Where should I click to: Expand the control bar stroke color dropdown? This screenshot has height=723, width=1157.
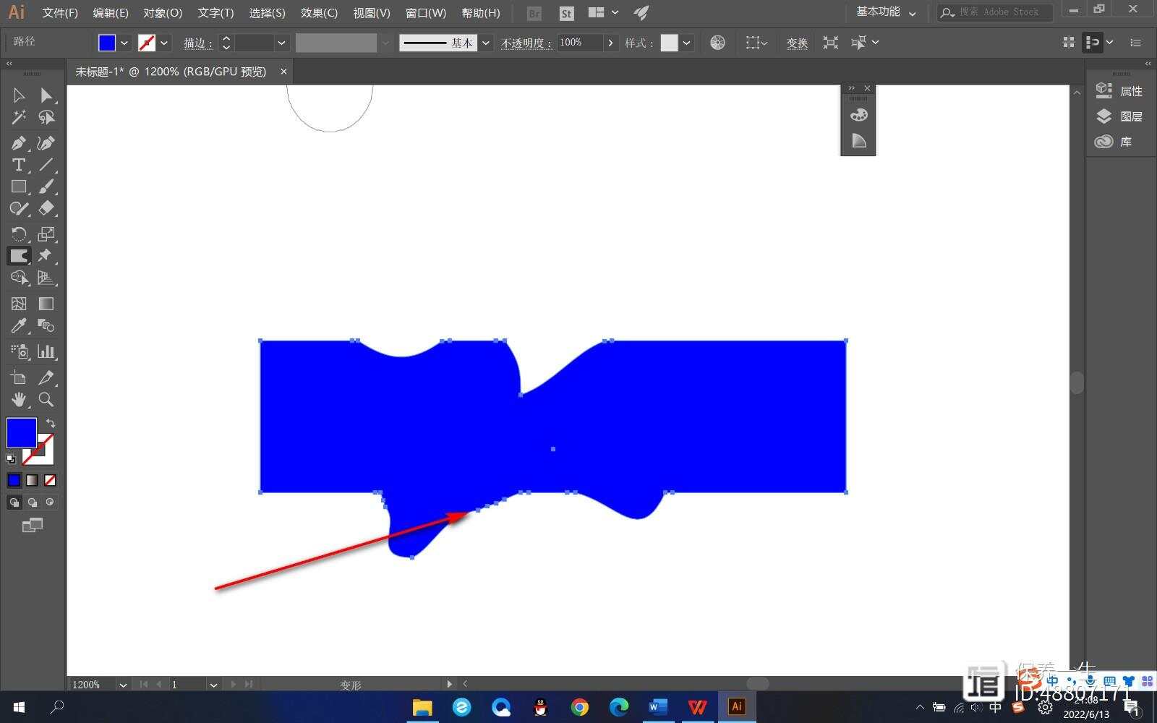pos(165,43)
